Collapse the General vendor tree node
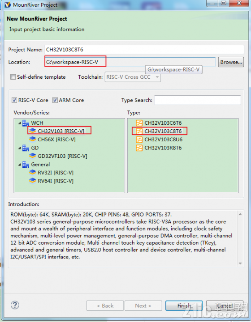This screenshot has height=322, width=251. [20, 165]
